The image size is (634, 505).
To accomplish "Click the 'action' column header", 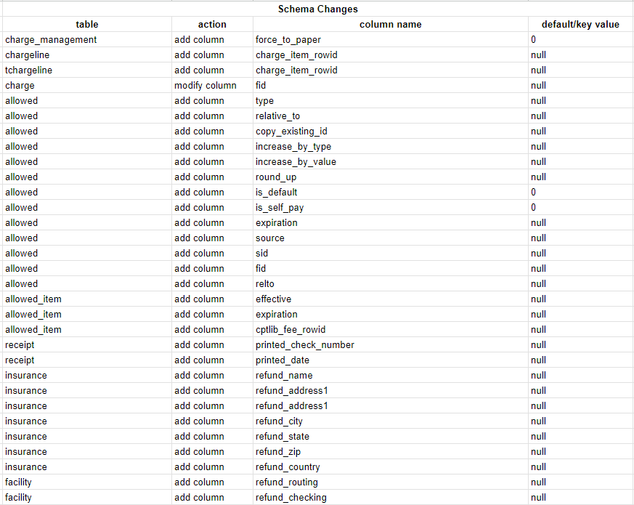I will (x=212, y=24).
